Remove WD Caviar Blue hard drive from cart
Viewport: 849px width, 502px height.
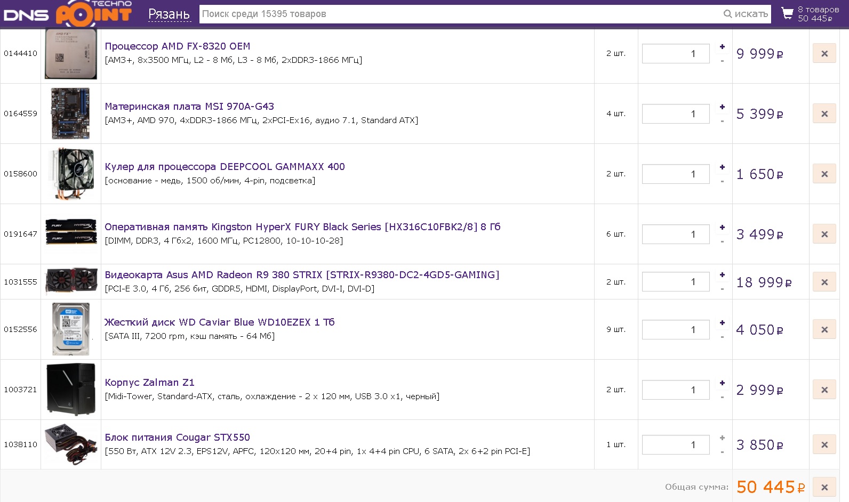824,329
